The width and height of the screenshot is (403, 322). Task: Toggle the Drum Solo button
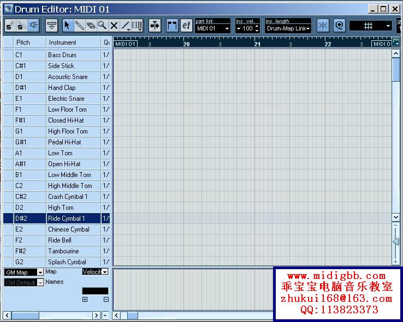click(x=22, y=26)
